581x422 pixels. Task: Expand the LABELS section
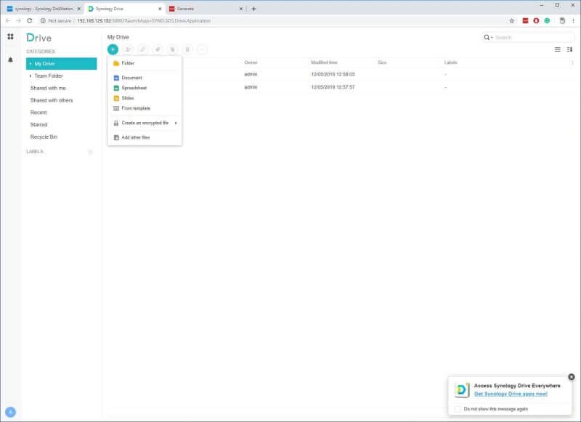[x=90, y=152]
